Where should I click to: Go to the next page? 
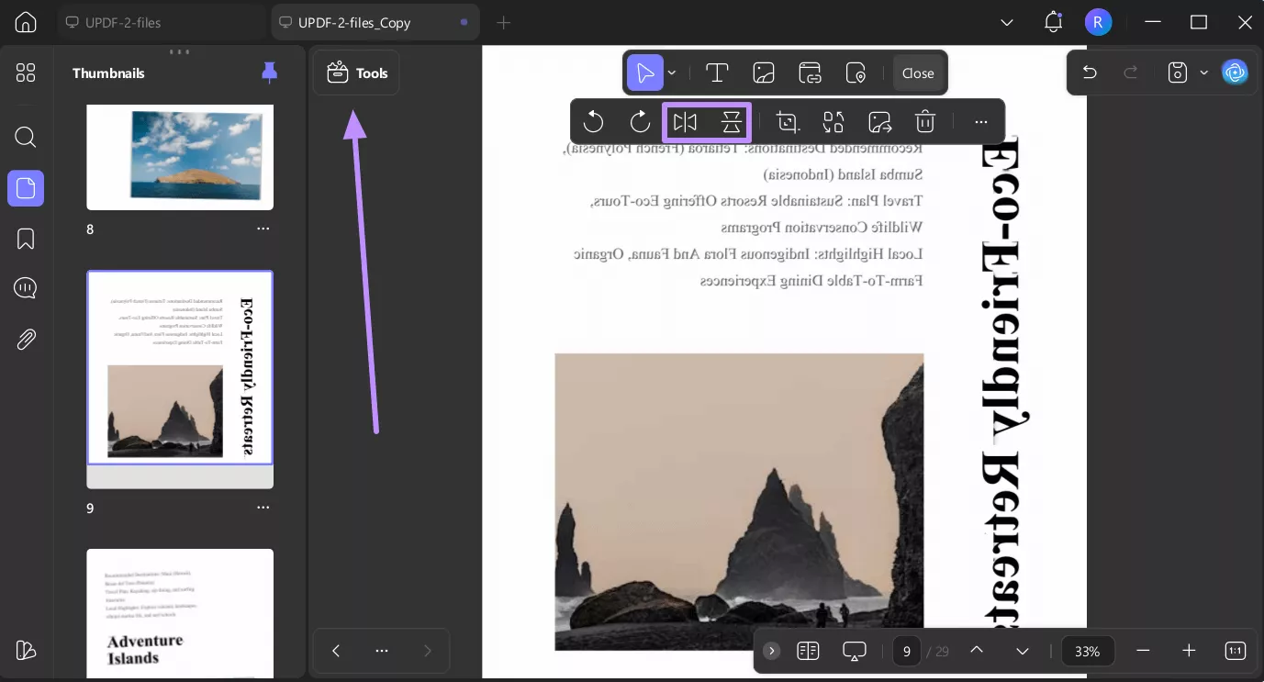coord(1023,651)
